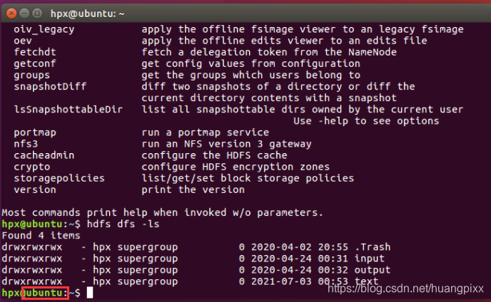Click the blog.csdn.net/huangpixx watermark link
The image size is (491, 302).
(x=405, y=288)
